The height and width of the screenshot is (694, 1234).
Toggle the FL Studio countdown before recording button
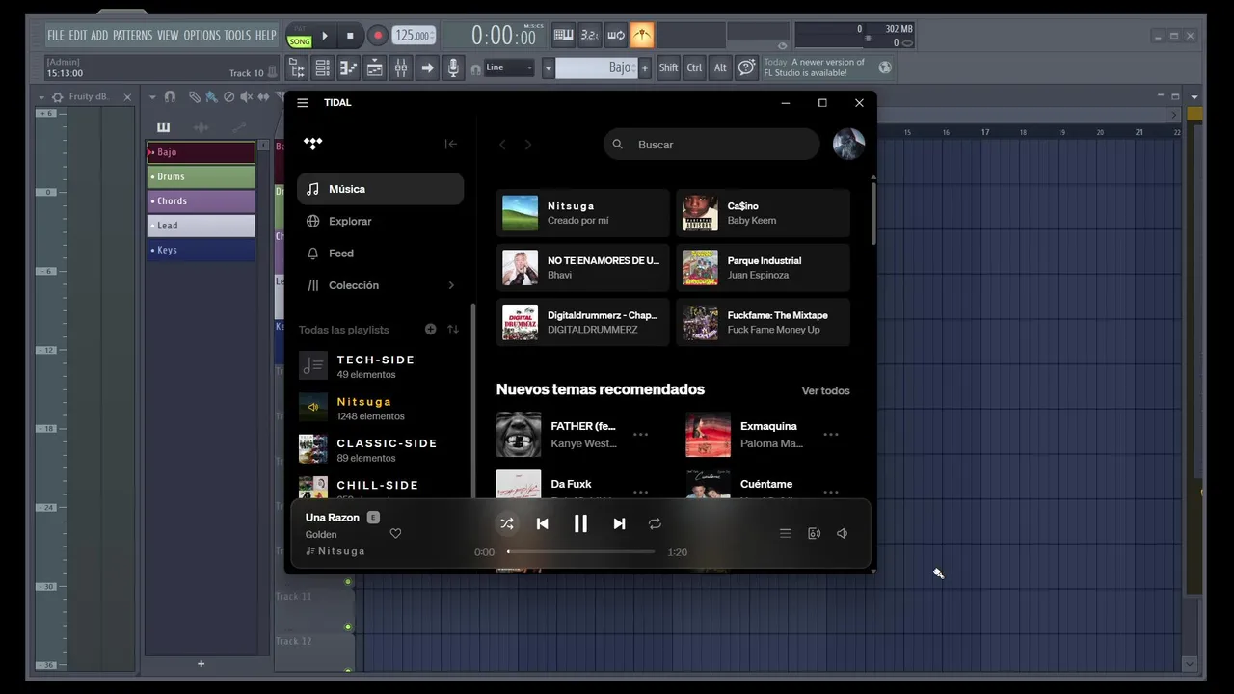(x=589, y=35)
